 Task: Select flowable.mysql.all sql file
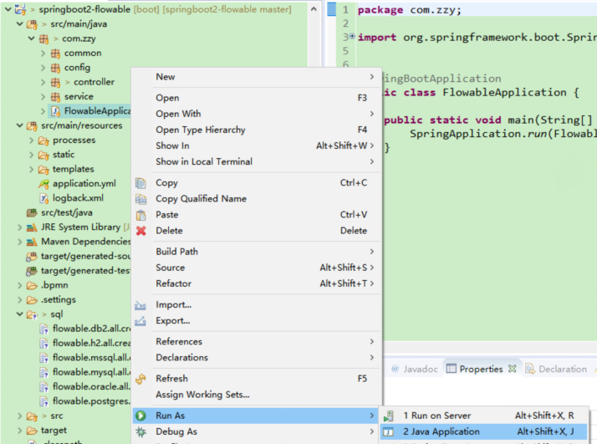(91, 372)
